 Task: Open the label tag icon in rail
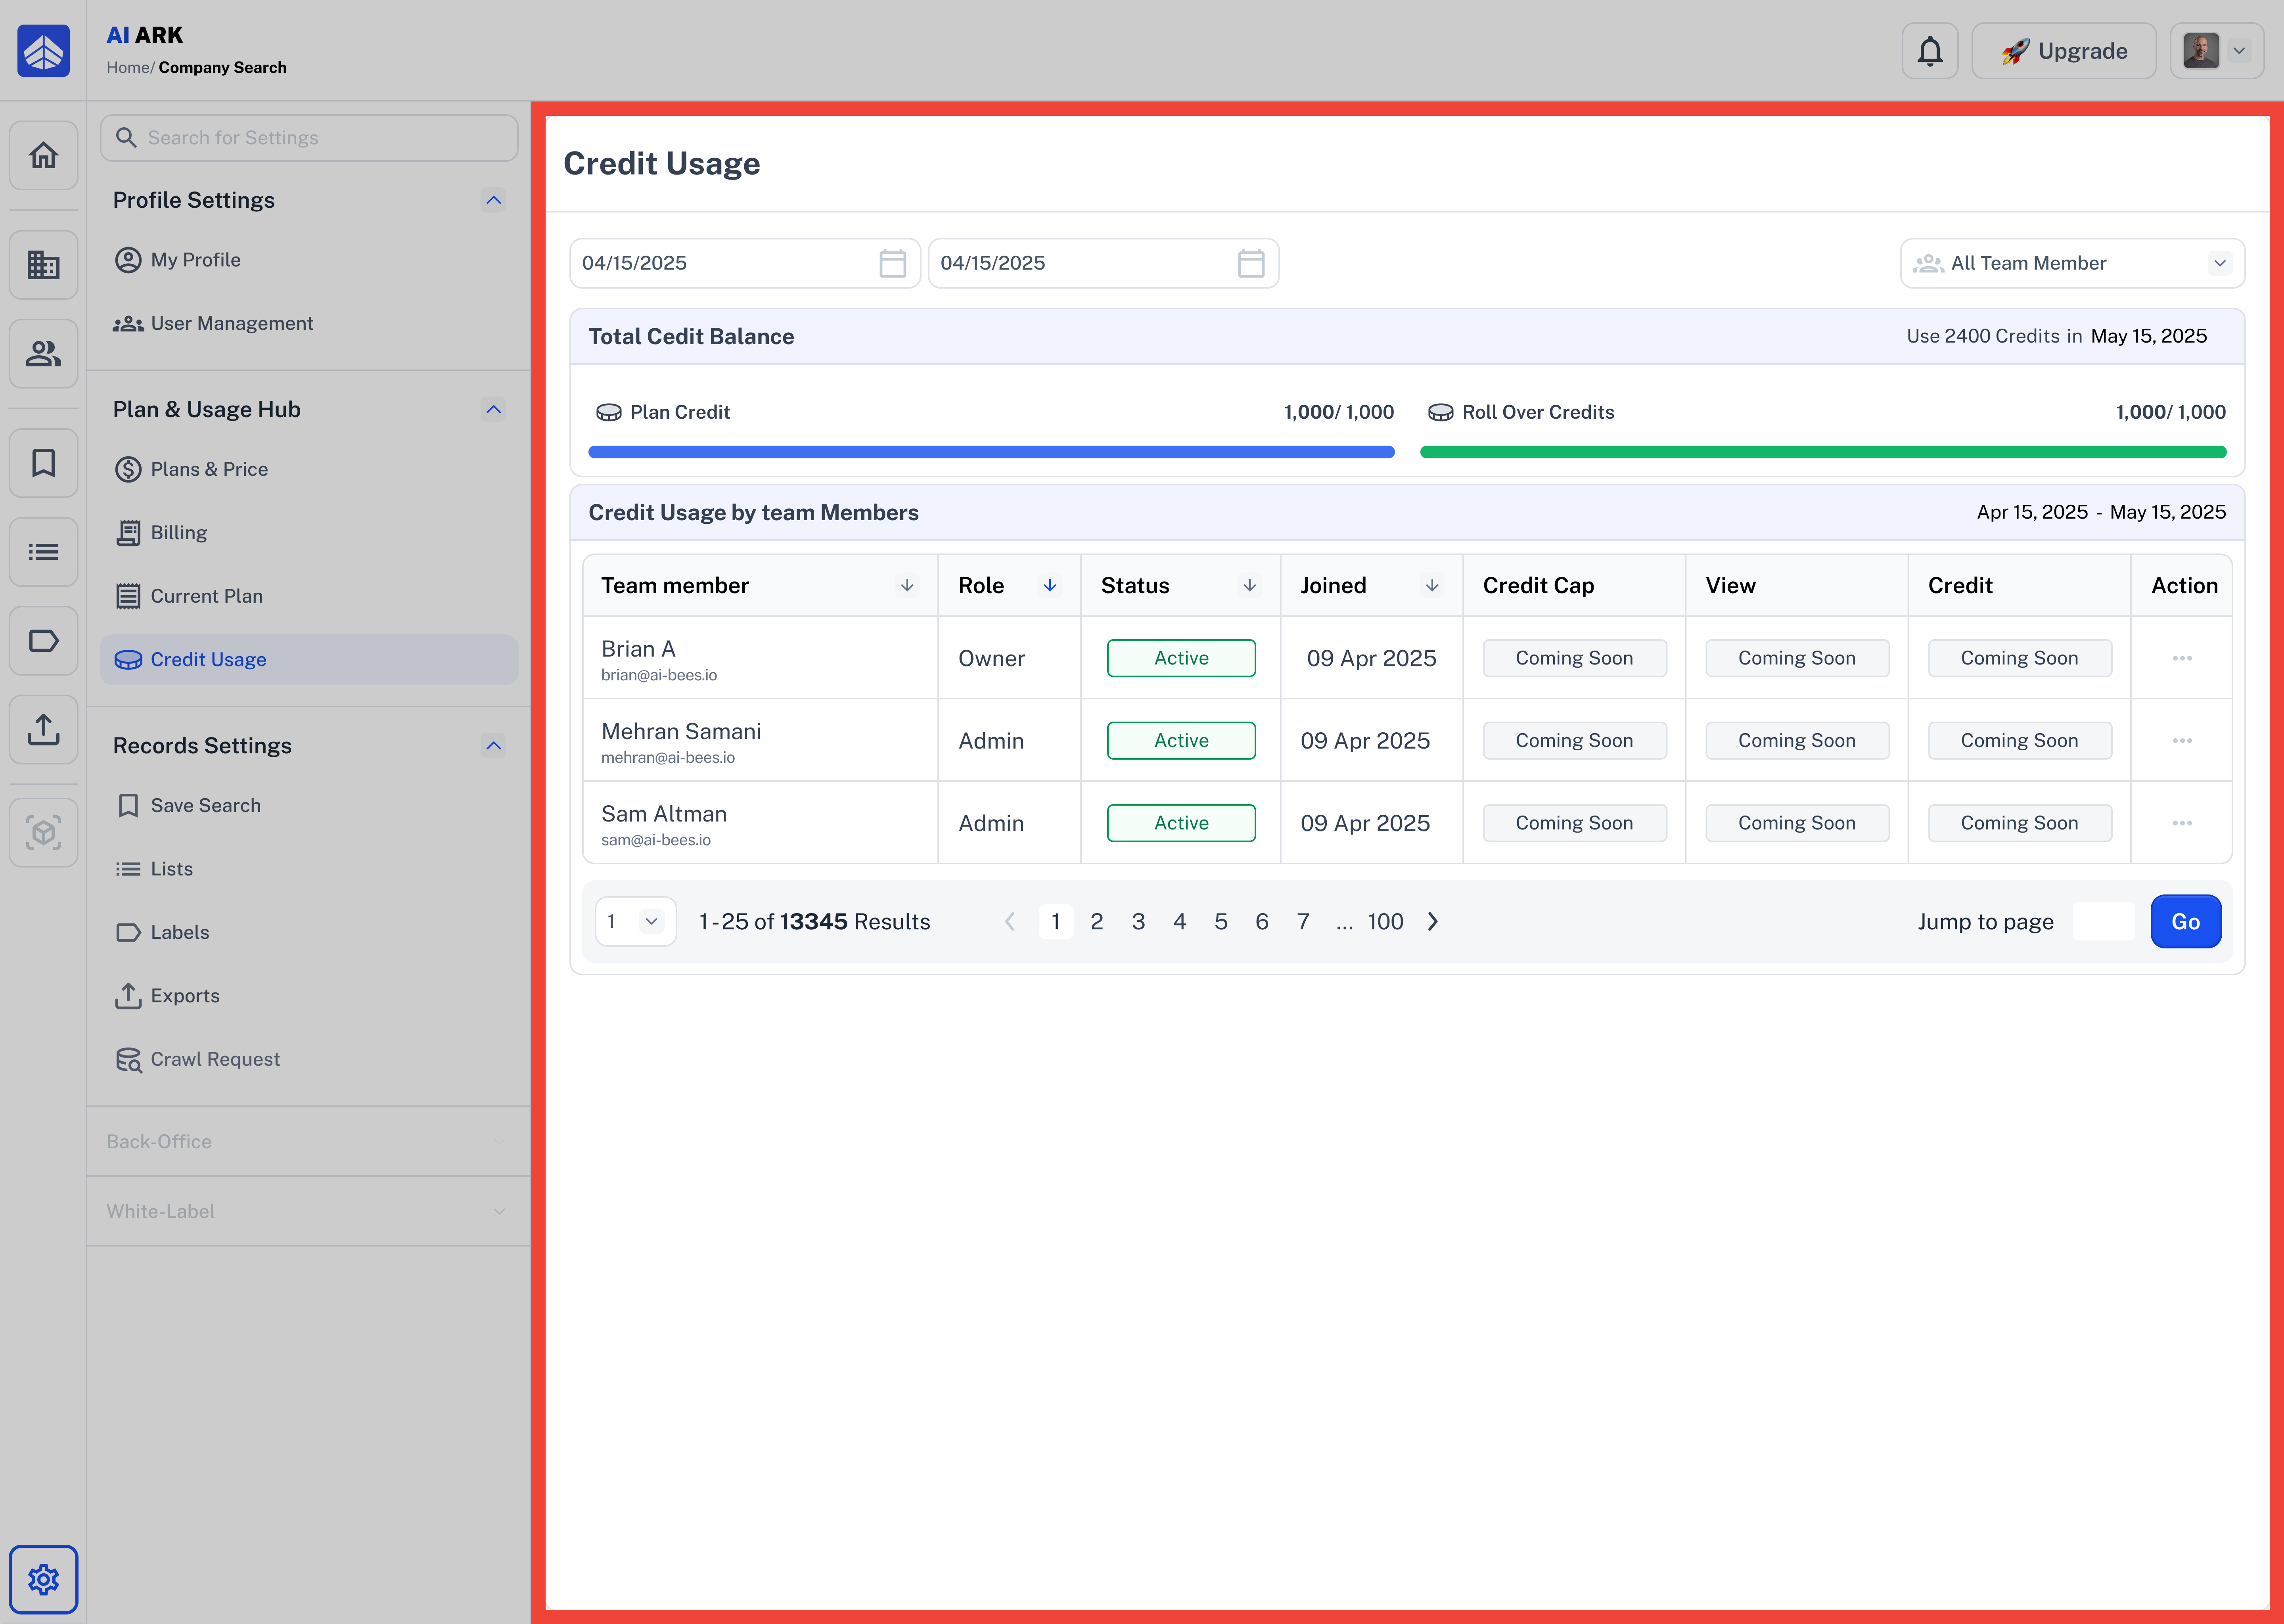point(43,641)
